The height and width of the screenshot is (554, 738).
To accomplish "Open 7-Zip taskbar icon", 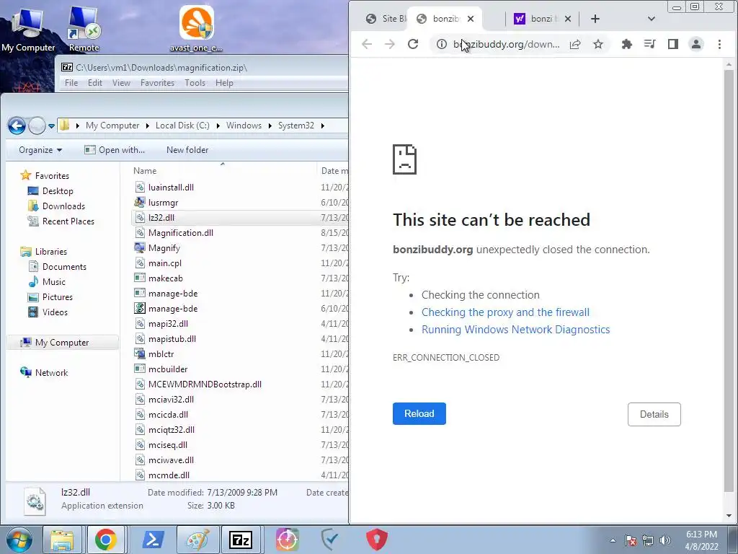I will tap(241, 540).
